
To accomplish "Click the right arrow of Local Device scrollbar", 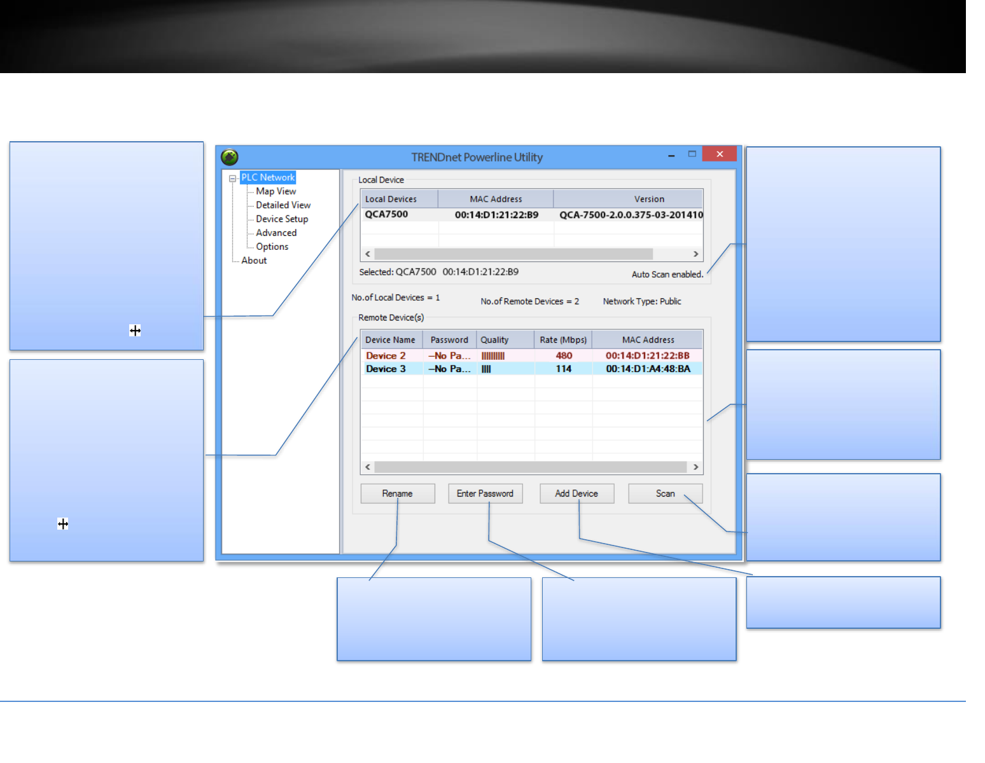I will pyautogui.click(x=696, y=254).
